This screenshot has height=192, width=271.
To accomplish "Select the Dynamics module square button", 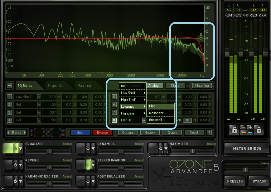I will (80, 148).
